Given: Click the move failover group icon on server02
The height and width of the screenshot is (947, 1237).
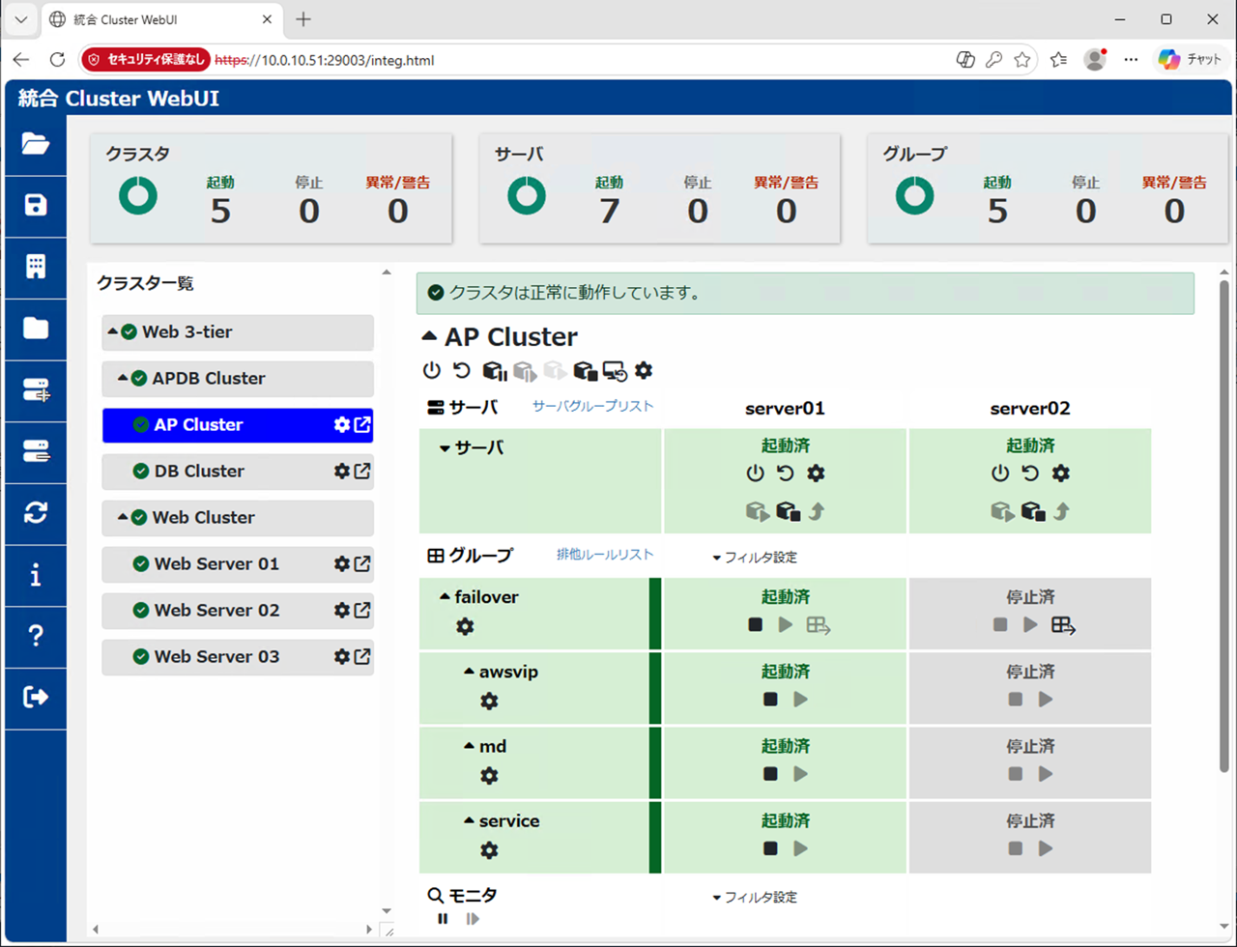Looking at the screenshot, I should click(1064, 625).
